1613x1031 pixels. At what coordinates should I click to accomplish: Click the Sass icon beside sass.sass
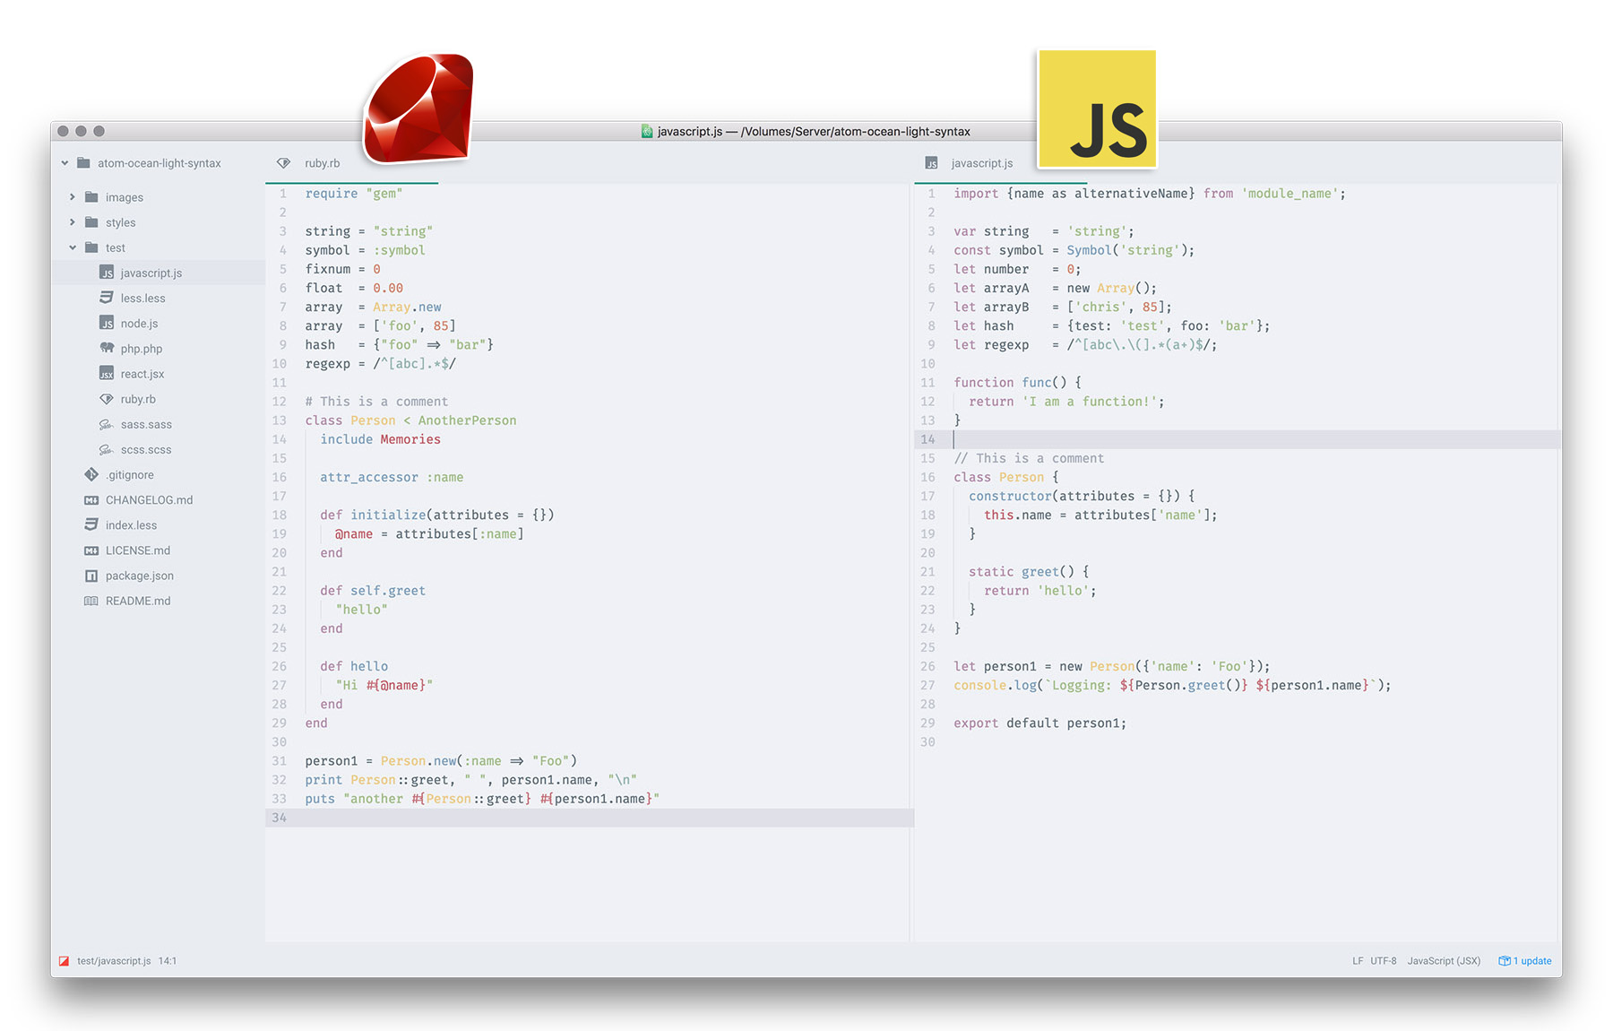pos(107,424)
